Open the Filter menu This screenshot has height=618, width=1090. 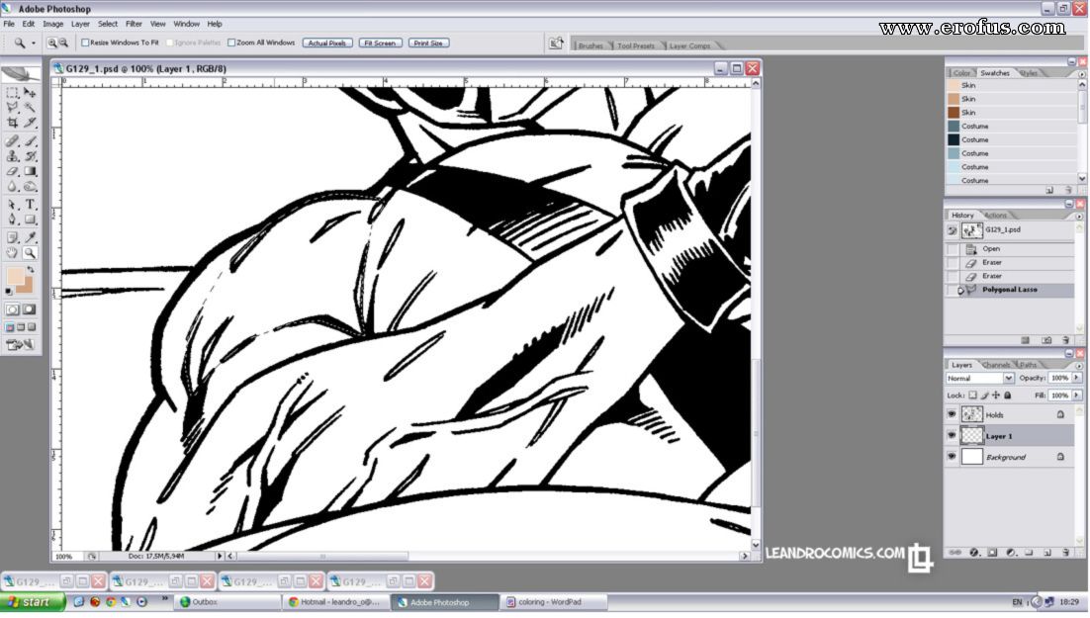tap(134, 24)
